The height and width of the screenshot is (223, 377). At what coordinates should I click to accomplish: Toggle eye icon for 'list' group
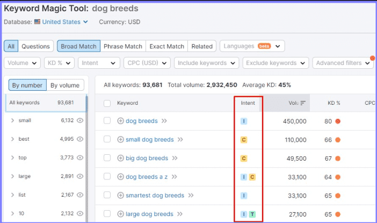pyautogui.click(x=80, y=195)
